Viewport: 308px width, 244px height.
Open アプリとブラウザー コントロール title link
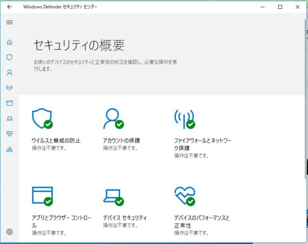(62, 221)
